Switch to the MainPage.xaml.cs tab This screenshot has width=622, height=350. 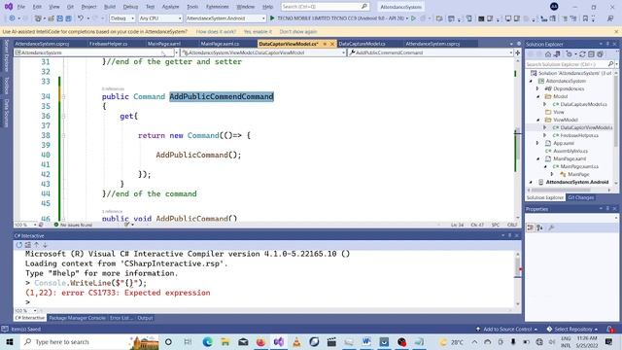point(220,44)
